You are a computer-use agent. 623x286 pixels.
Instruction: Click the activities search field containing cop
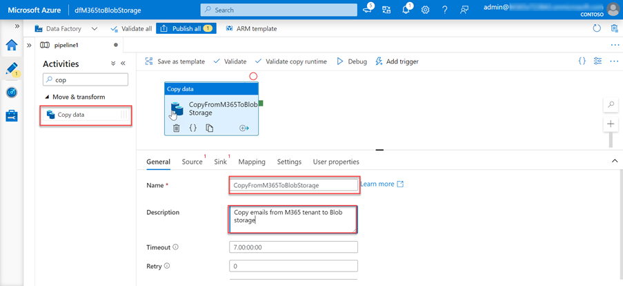[x=86, y=79]
